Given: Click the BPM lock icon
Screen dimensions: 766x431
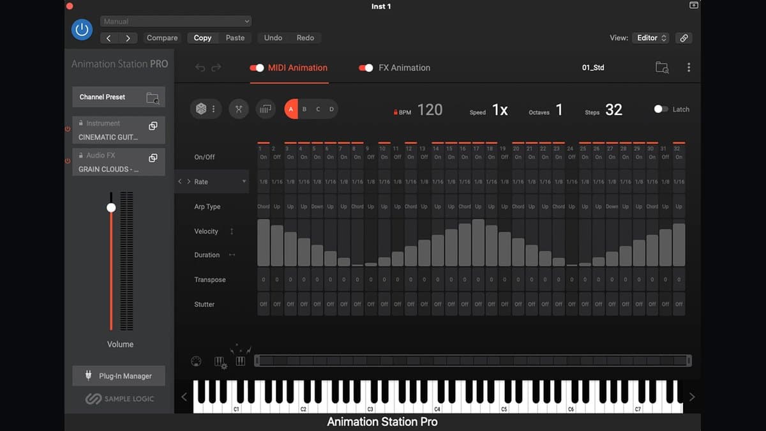Looking at the screenshot, I should [x=396, y=112].
